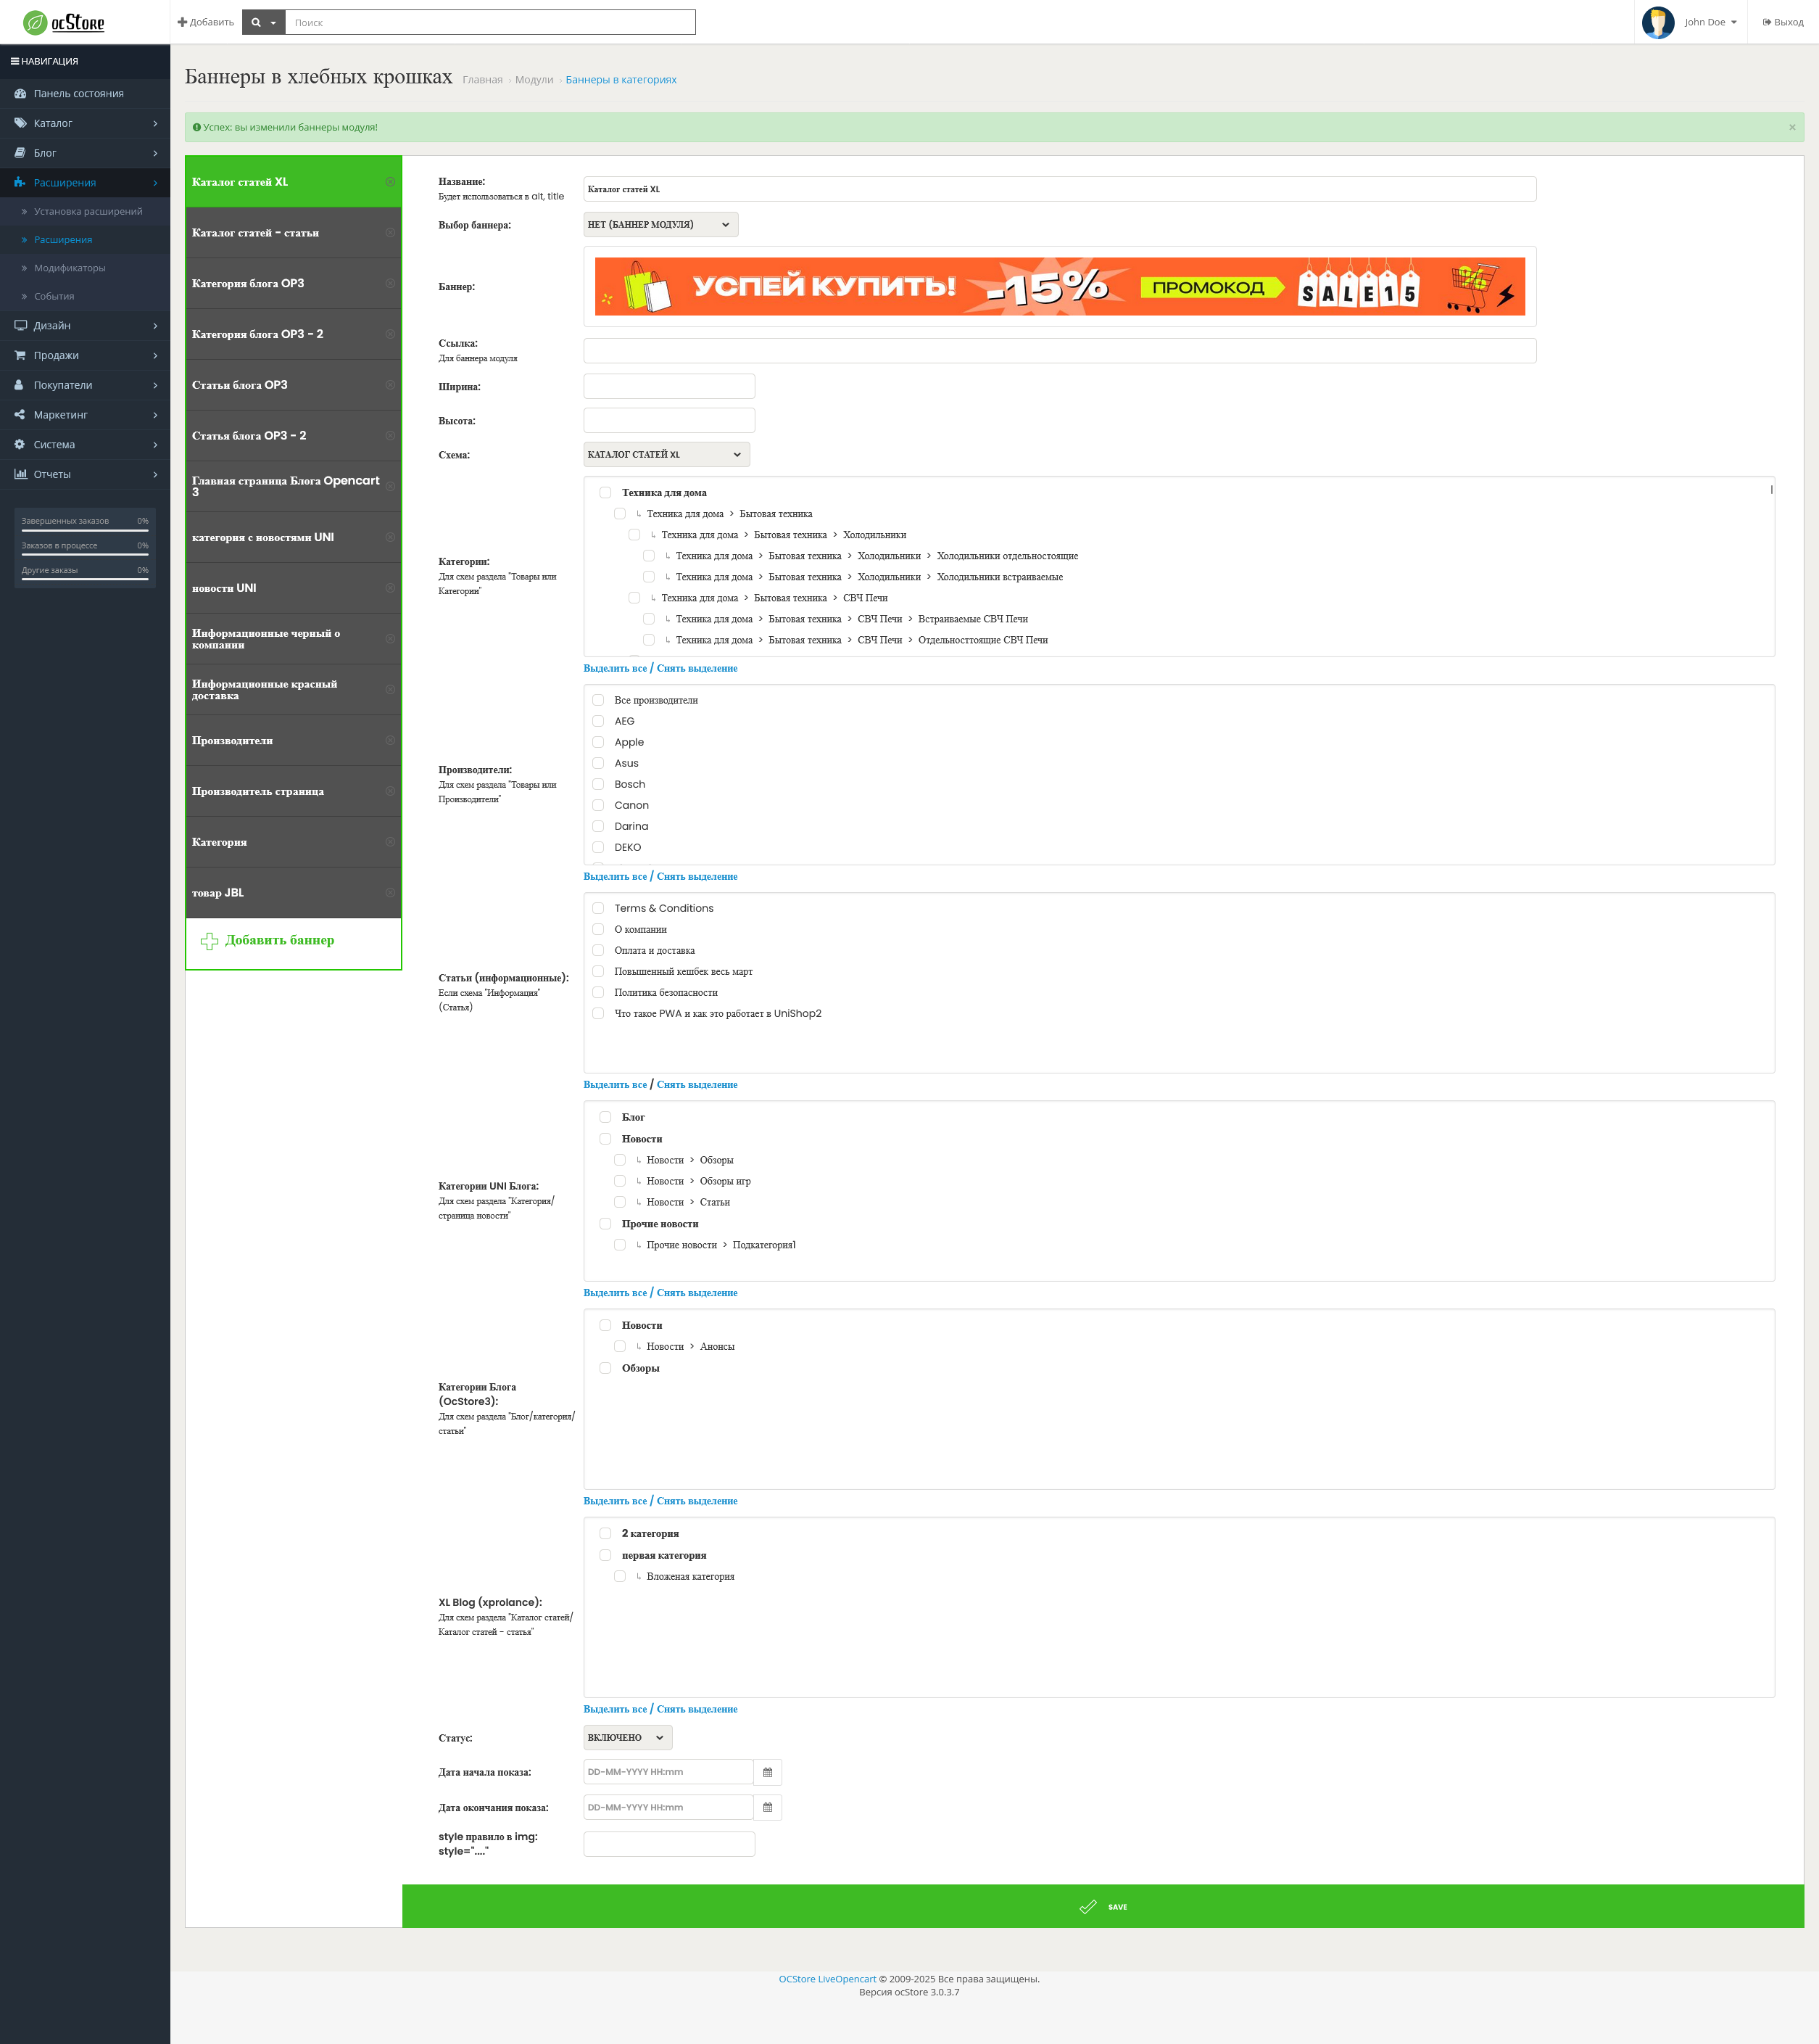1819x2044 pixels.
Task: Dismiss the success alert with X
Action: [x=1792, y=127]
